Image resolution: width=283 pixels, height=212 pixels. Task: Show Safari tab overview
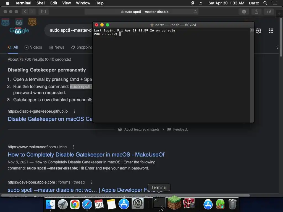pyautogui.click(x=269, y=12)
